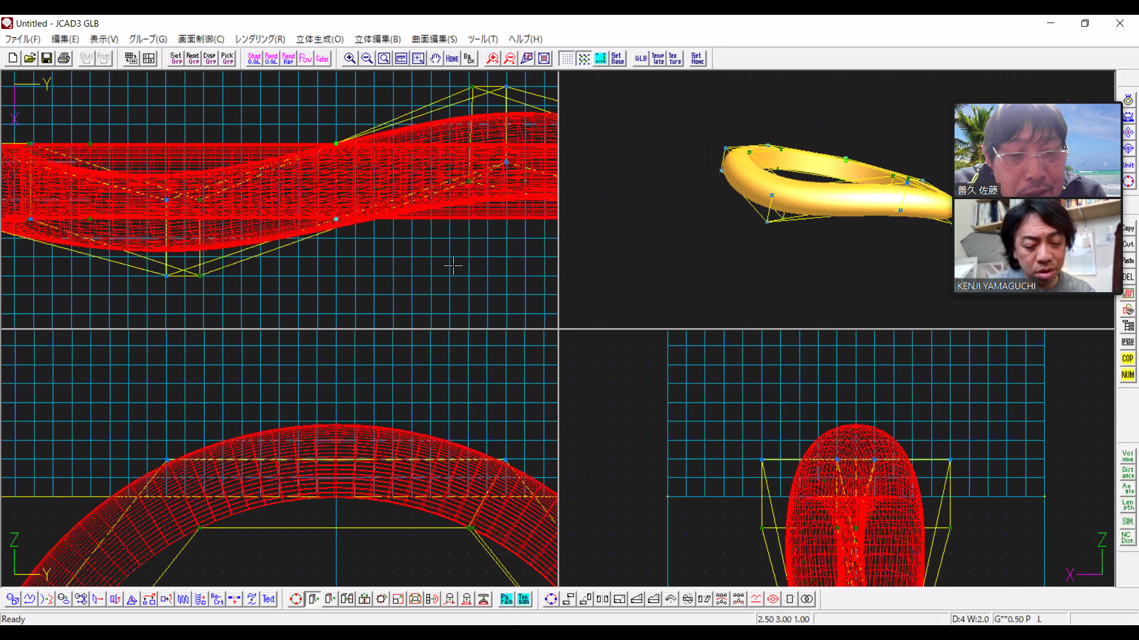The width and height of the screenshot is (1139, 640).
Task: Save the model with the floppy icon
Action: (46, 58)
